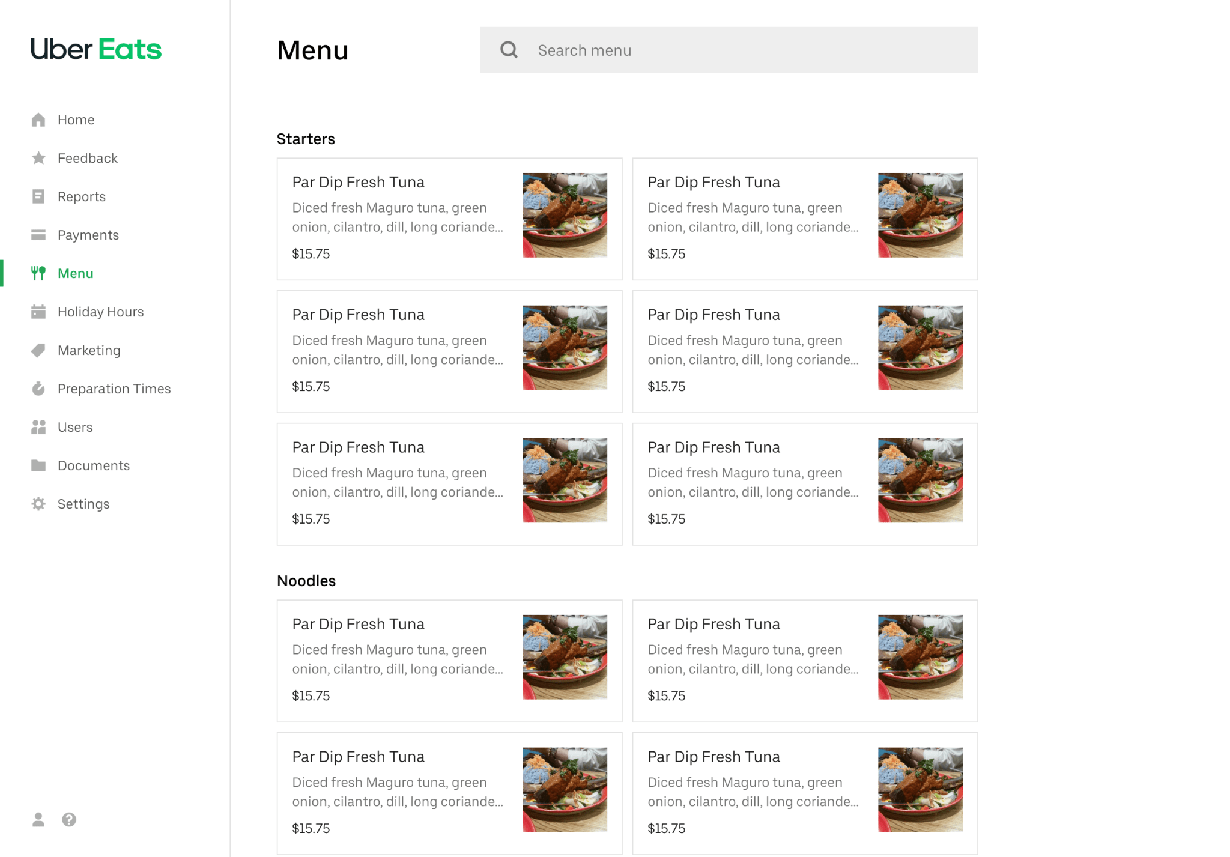Click the Feedback star icon
Viewport: 1230px width, 857px height.
point(38,158)
